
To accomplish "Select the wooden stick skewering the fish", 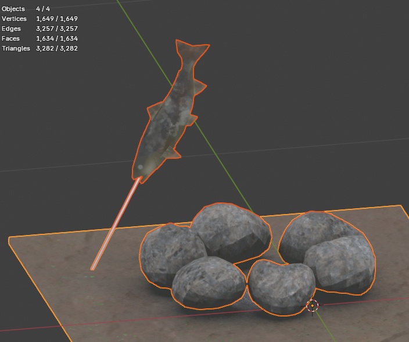I will (x=115, y=225).
